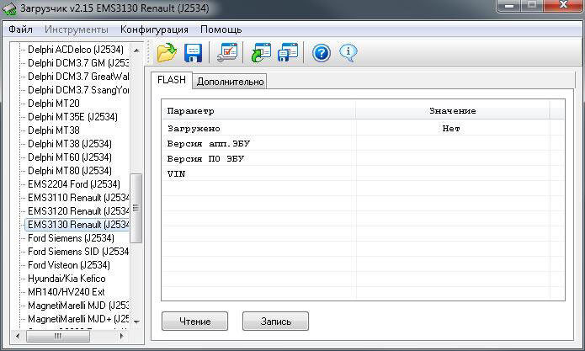Open the Помощь menu
The width and height of the screenshot is (585, 351).
point(221,29)
